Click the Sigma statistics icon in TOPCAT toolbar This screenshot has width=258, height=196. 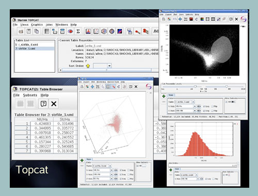(78, 31)
